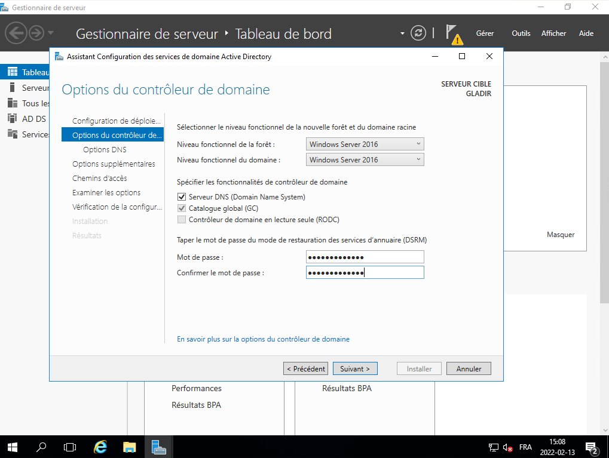Image resolution: width=609 pixels, height=458 pixels.
Task: Toggle the RODC read-only controller checkbox
Action: click(182, 220)
